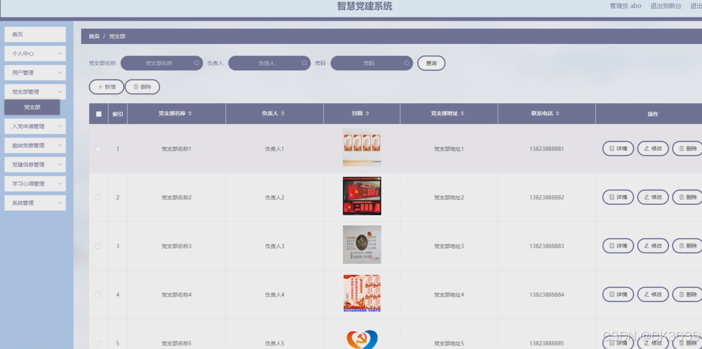Click 退出到前台 link

[x=666, y=6]
